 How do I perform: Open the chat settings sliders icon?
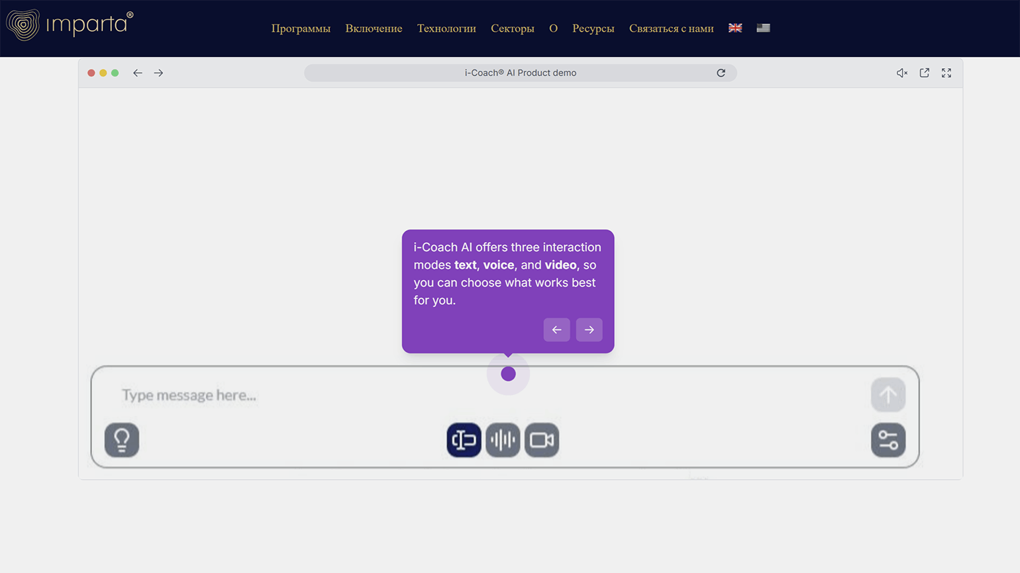[x=888, y=440]
